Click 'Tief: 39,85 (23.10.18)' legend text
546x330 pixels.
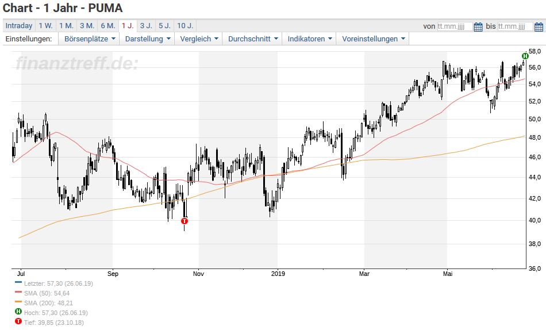pyautogui.click(x=54, y=323)
